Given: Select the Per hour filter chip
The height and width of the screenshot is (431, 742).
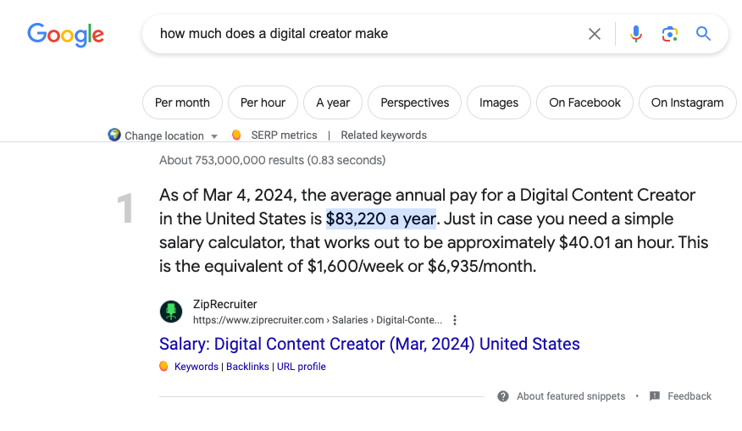Looking at the screenshot, I should pyautogui.click(x=263, y=102).
